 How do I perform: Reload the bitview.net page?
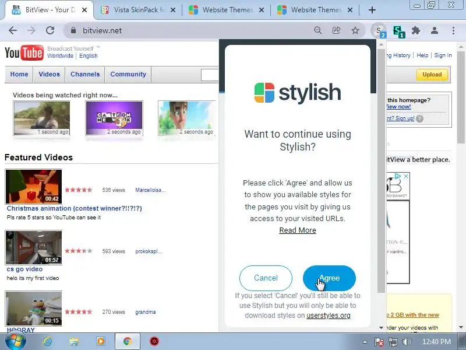[50, 30]
